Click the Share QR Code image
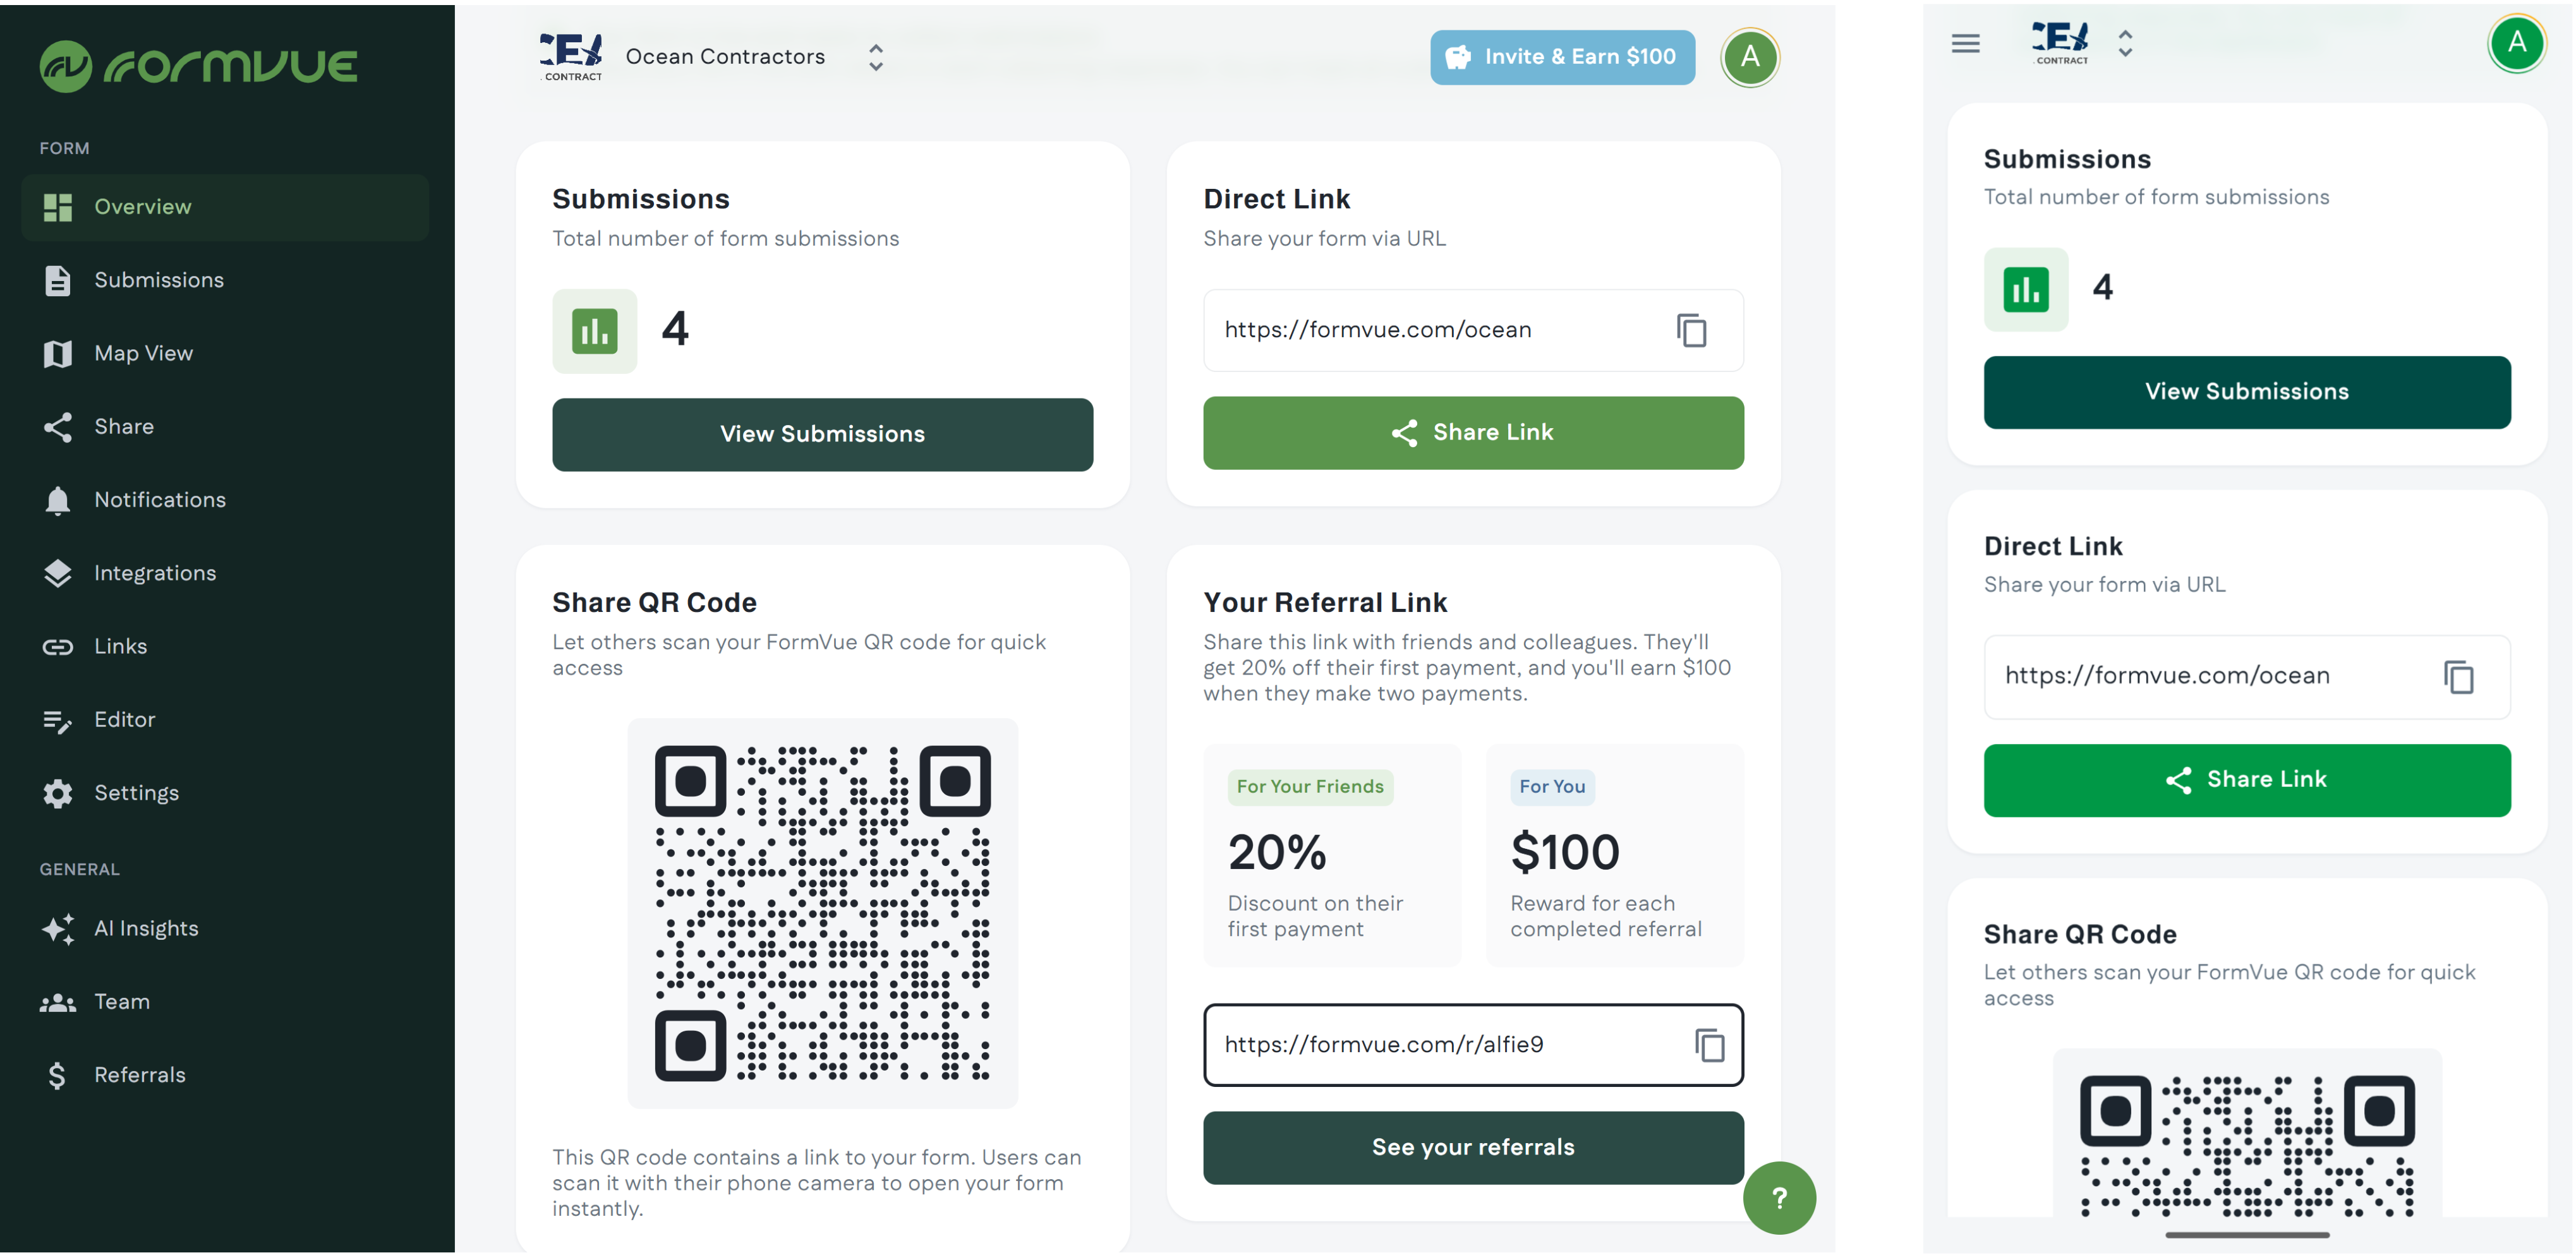The height and width of the screenshot is (1260, 2576). tap(822, 913)
